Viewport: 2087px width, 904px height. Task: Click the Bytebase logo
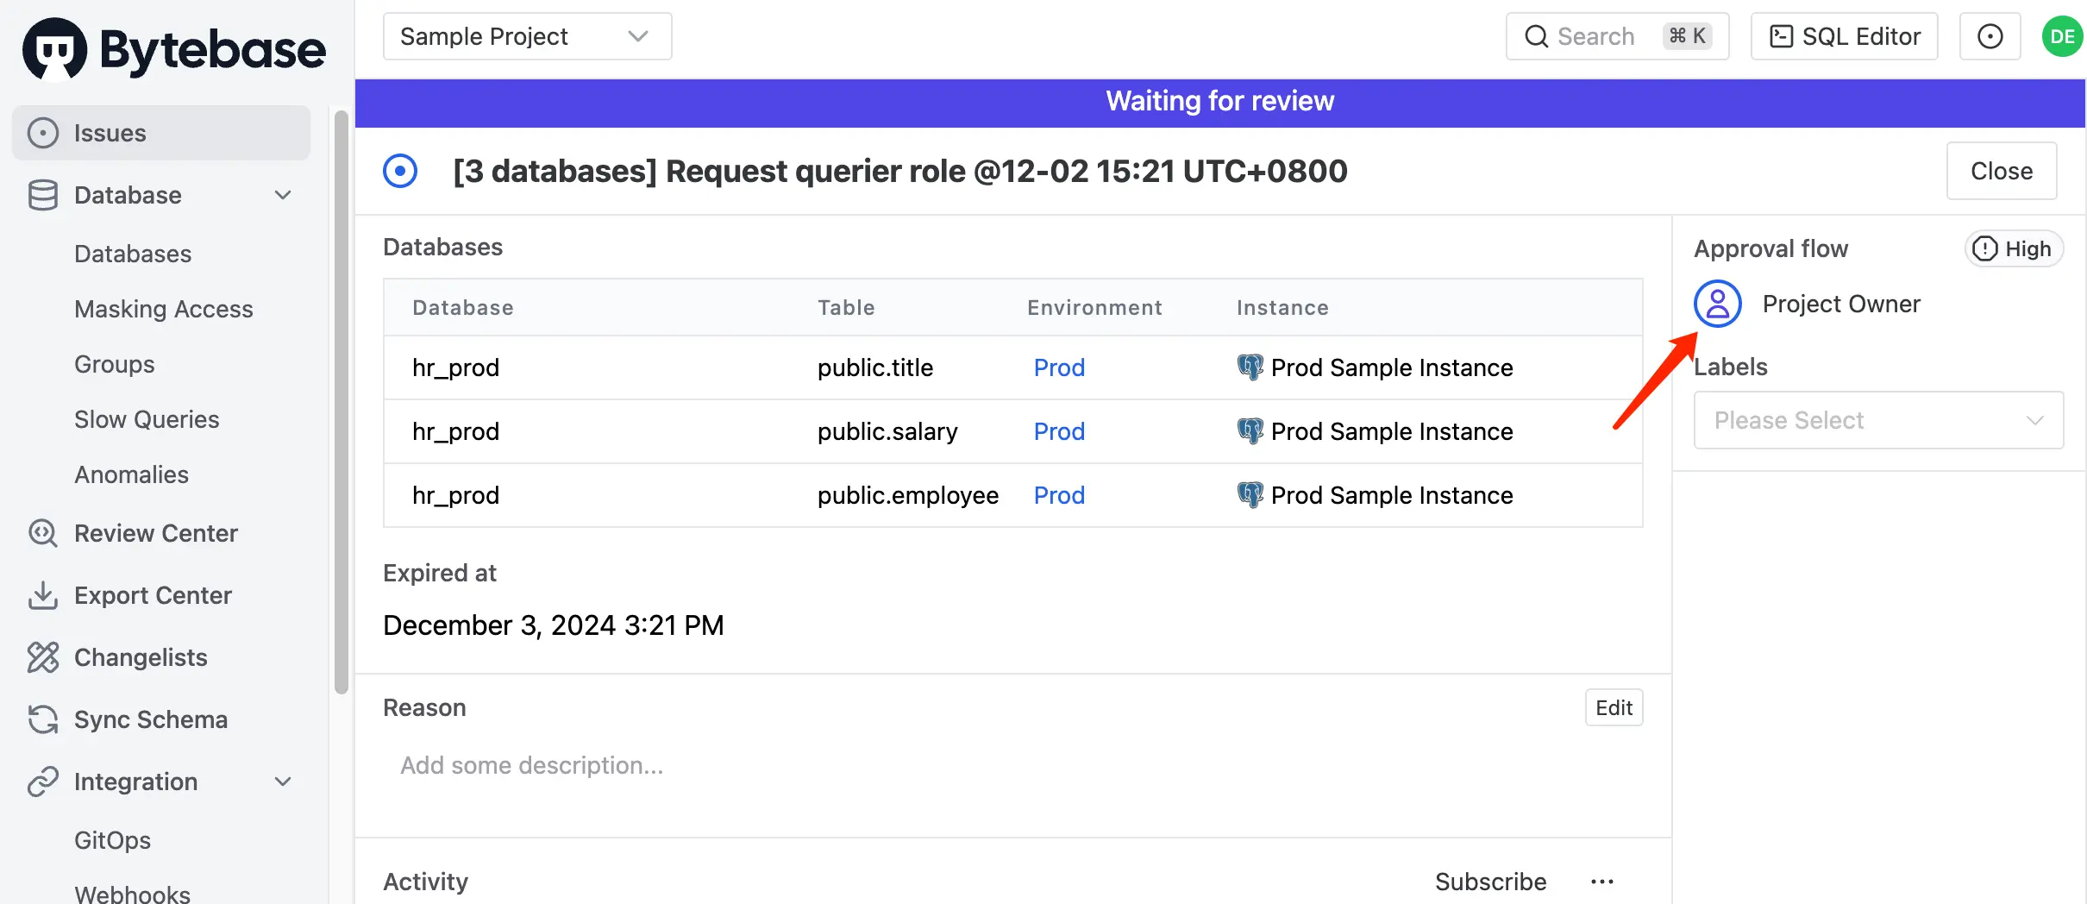174,49
